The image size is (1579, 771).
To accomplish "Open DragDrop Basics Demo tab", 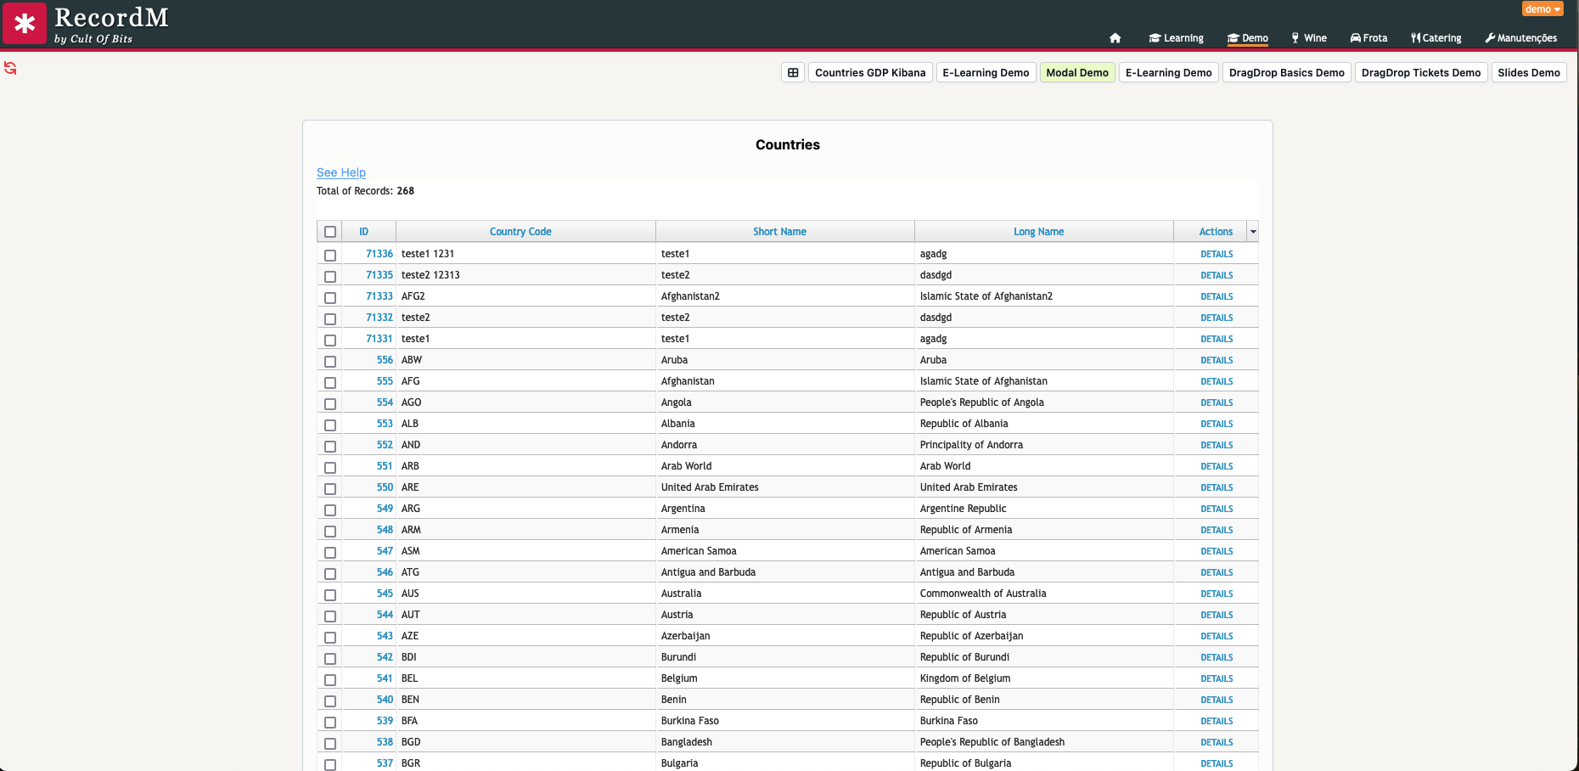I will [1286, 73].
